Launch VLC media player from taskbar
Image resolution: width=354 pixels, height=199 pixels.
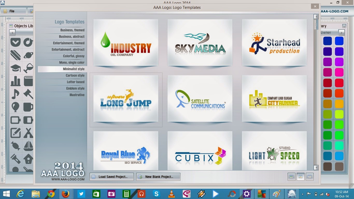[x=171, y=194]
